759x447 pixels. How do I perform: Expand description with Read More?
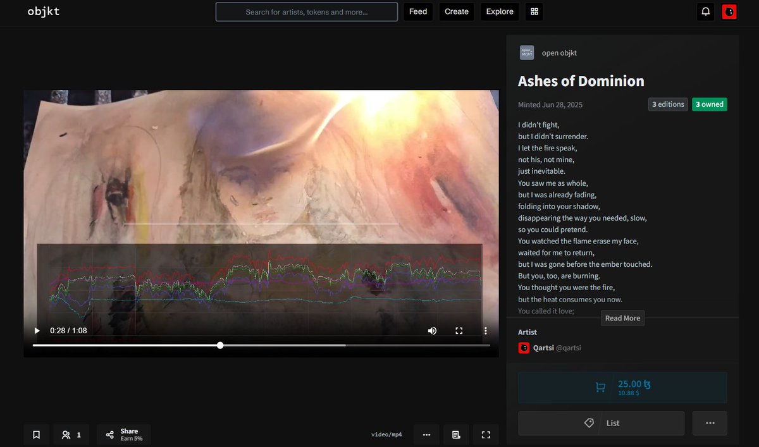pyautogui.click(x=622, y=318)
